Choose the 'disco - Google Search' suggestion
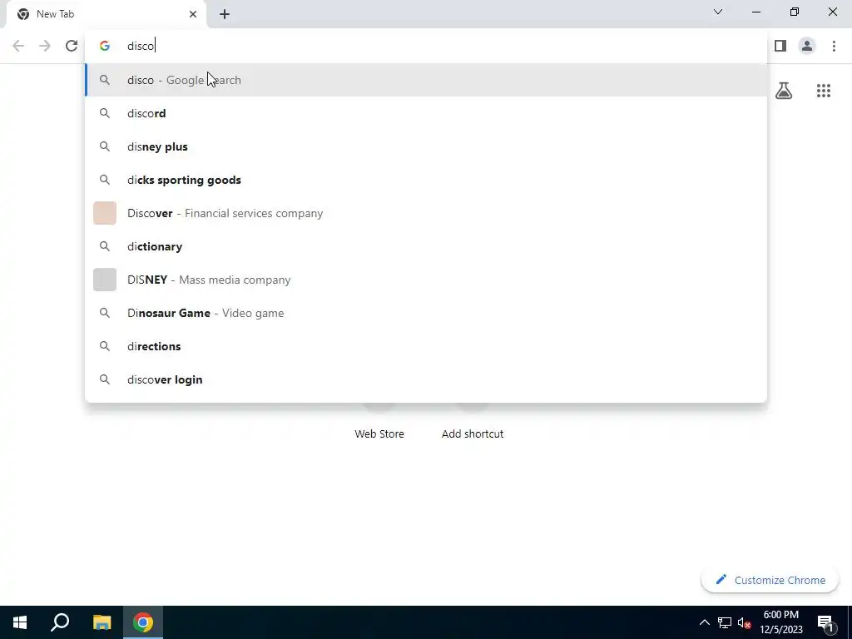Screen dimensions: 852x639 (427, 80)
